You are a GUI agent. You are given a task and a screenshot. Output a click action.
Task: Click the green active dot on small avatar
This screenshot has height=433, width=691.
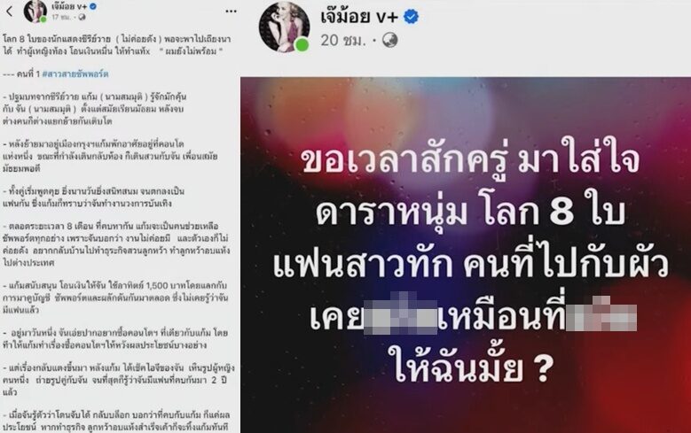click(x=43, y=19)
